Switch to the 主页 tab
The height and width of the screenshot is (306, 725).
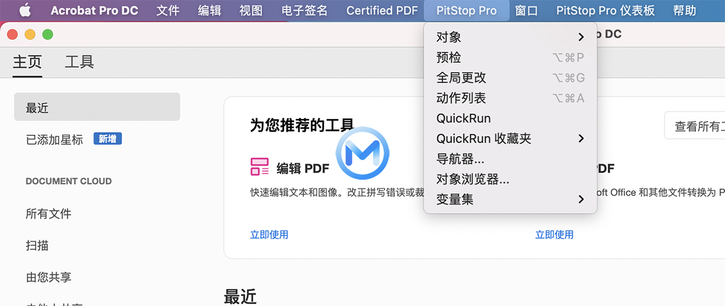[x=27, y=62]
